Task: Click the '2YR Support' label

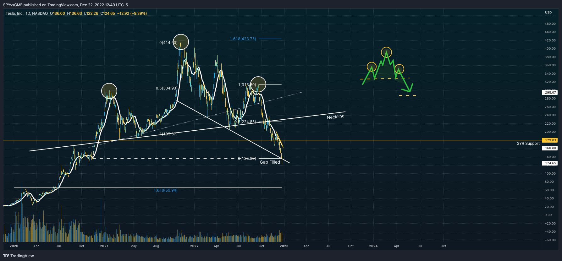Action: point(528,144)
